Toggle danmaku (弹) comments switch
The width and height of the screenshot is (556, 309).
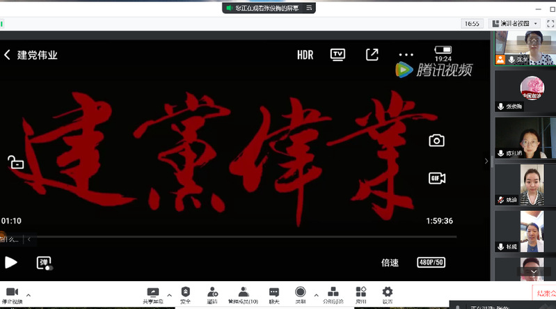[45, 263]
